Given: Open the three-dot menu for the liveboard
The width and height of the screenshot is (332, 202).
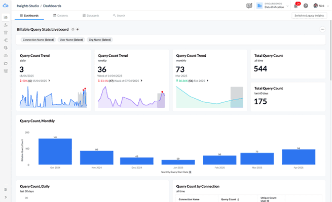Looking at the screenshot, I should 322,29.
